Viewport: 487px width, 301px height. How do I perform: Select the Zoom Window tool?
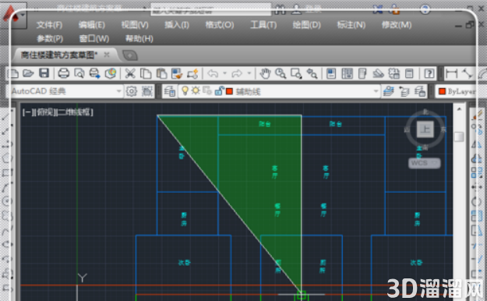click(296, 74)
